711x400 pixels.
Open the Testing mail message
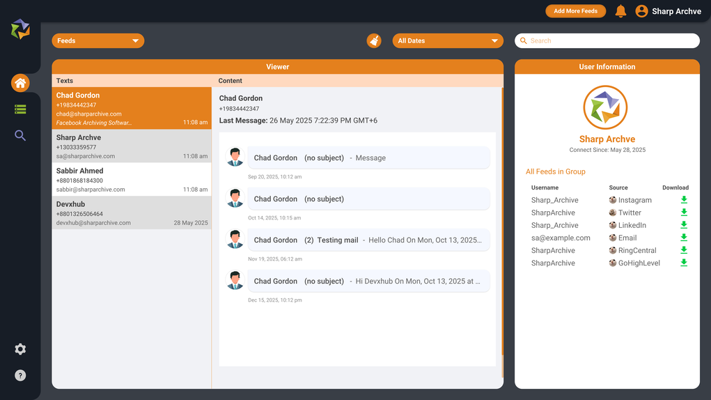[x=368, y=240]
